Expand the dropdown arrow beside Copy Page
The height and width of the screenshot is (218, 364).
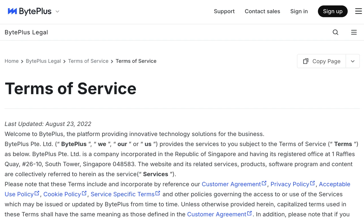(x=353, y=61)
